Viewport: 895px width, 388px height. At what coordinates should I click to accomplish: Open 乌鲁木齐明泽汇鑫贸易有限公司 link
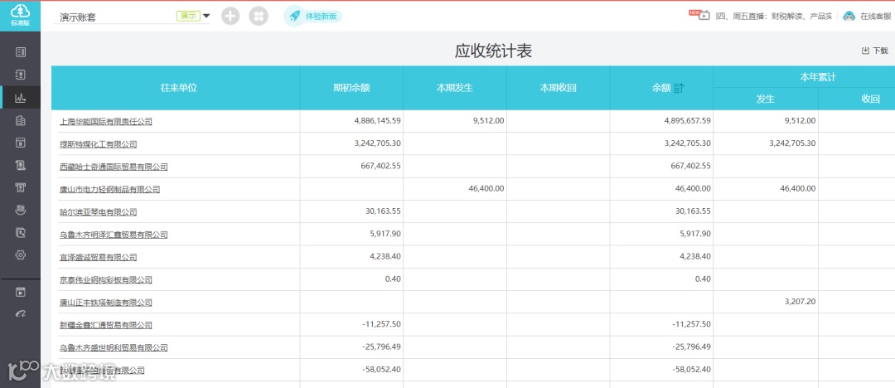pos(114,235)
